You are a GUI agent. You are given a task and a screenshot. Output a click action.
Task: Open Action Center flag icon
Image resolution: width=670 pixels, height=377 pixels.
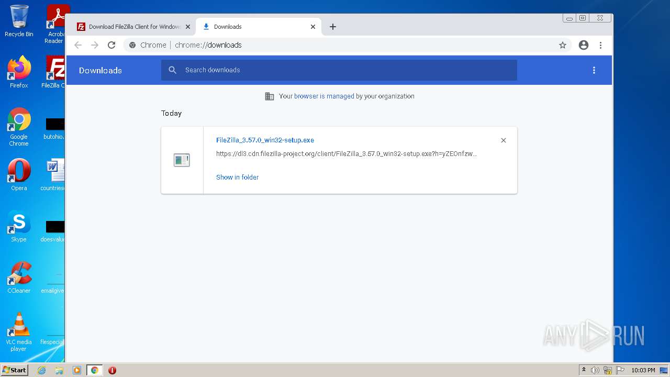(x=620, y=370)
